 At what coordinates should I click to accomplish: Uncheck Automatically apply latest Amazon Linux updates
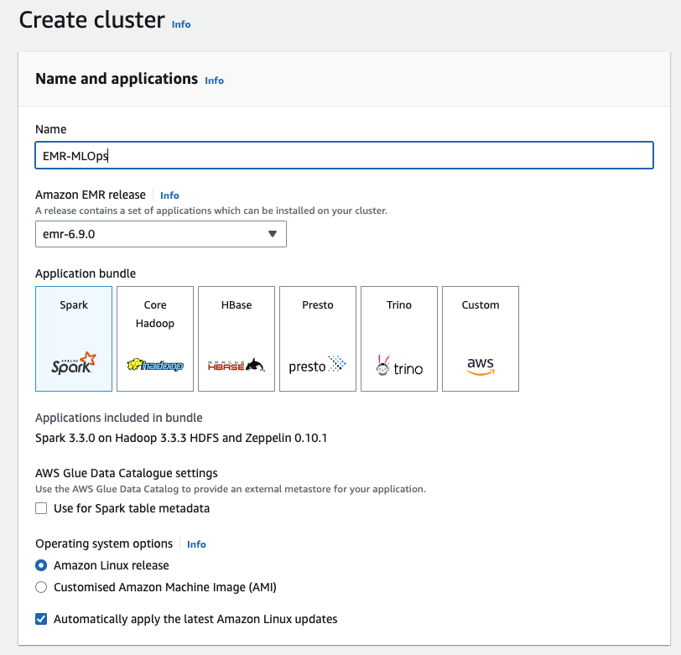(x=41, y=619)
